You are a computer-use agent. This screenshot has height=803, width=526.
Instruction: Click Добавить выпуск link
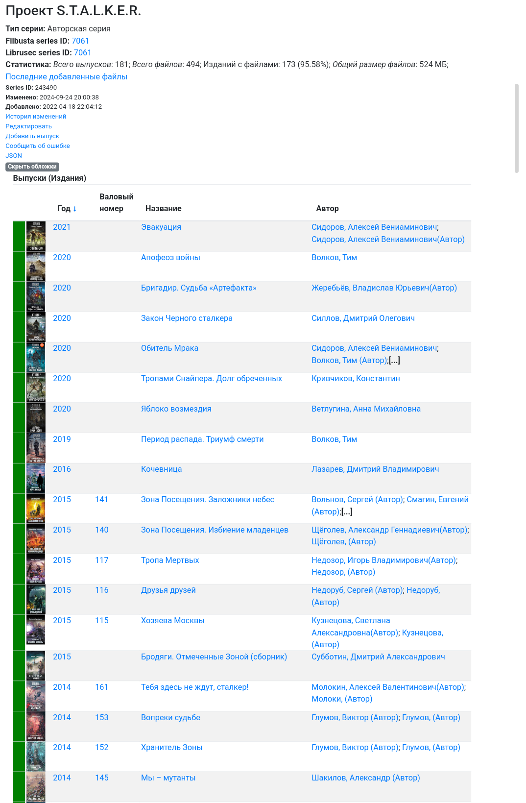click(32, 136)
